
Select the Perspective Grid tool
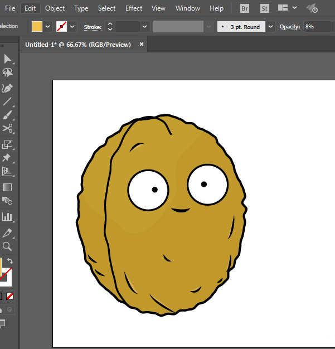(x=7, y=172)
